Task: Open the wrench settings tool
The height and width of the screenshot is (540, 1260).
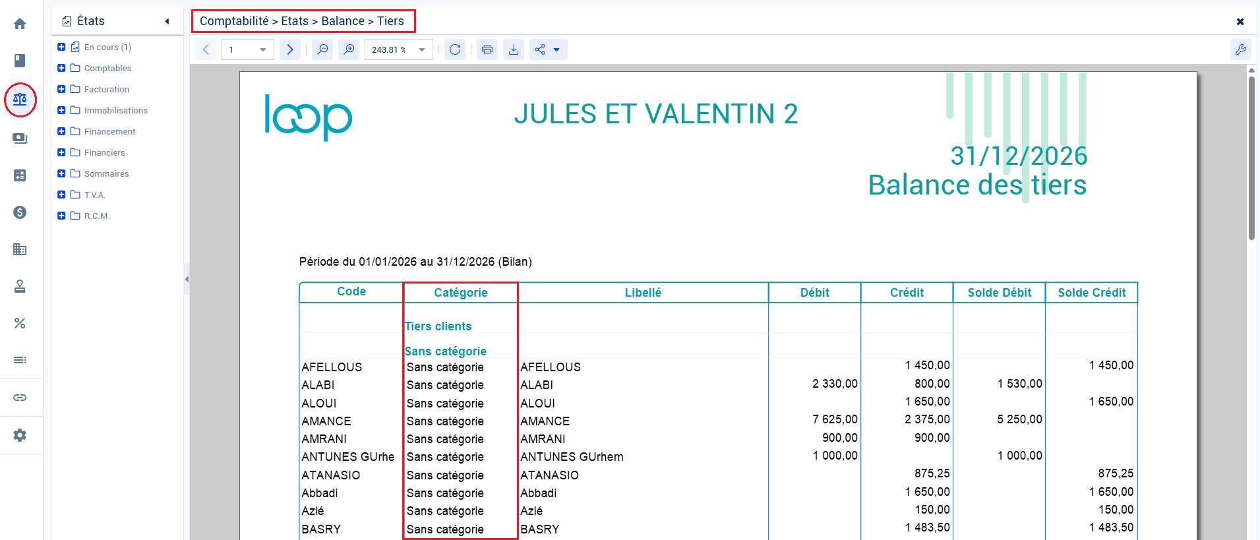Action: [1241, 49]
